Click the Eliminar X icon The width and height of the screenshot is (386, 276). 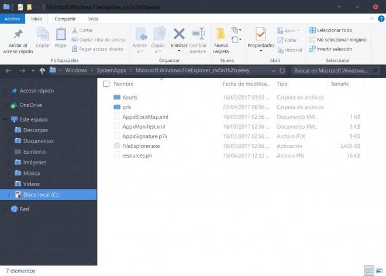[179, 34]
